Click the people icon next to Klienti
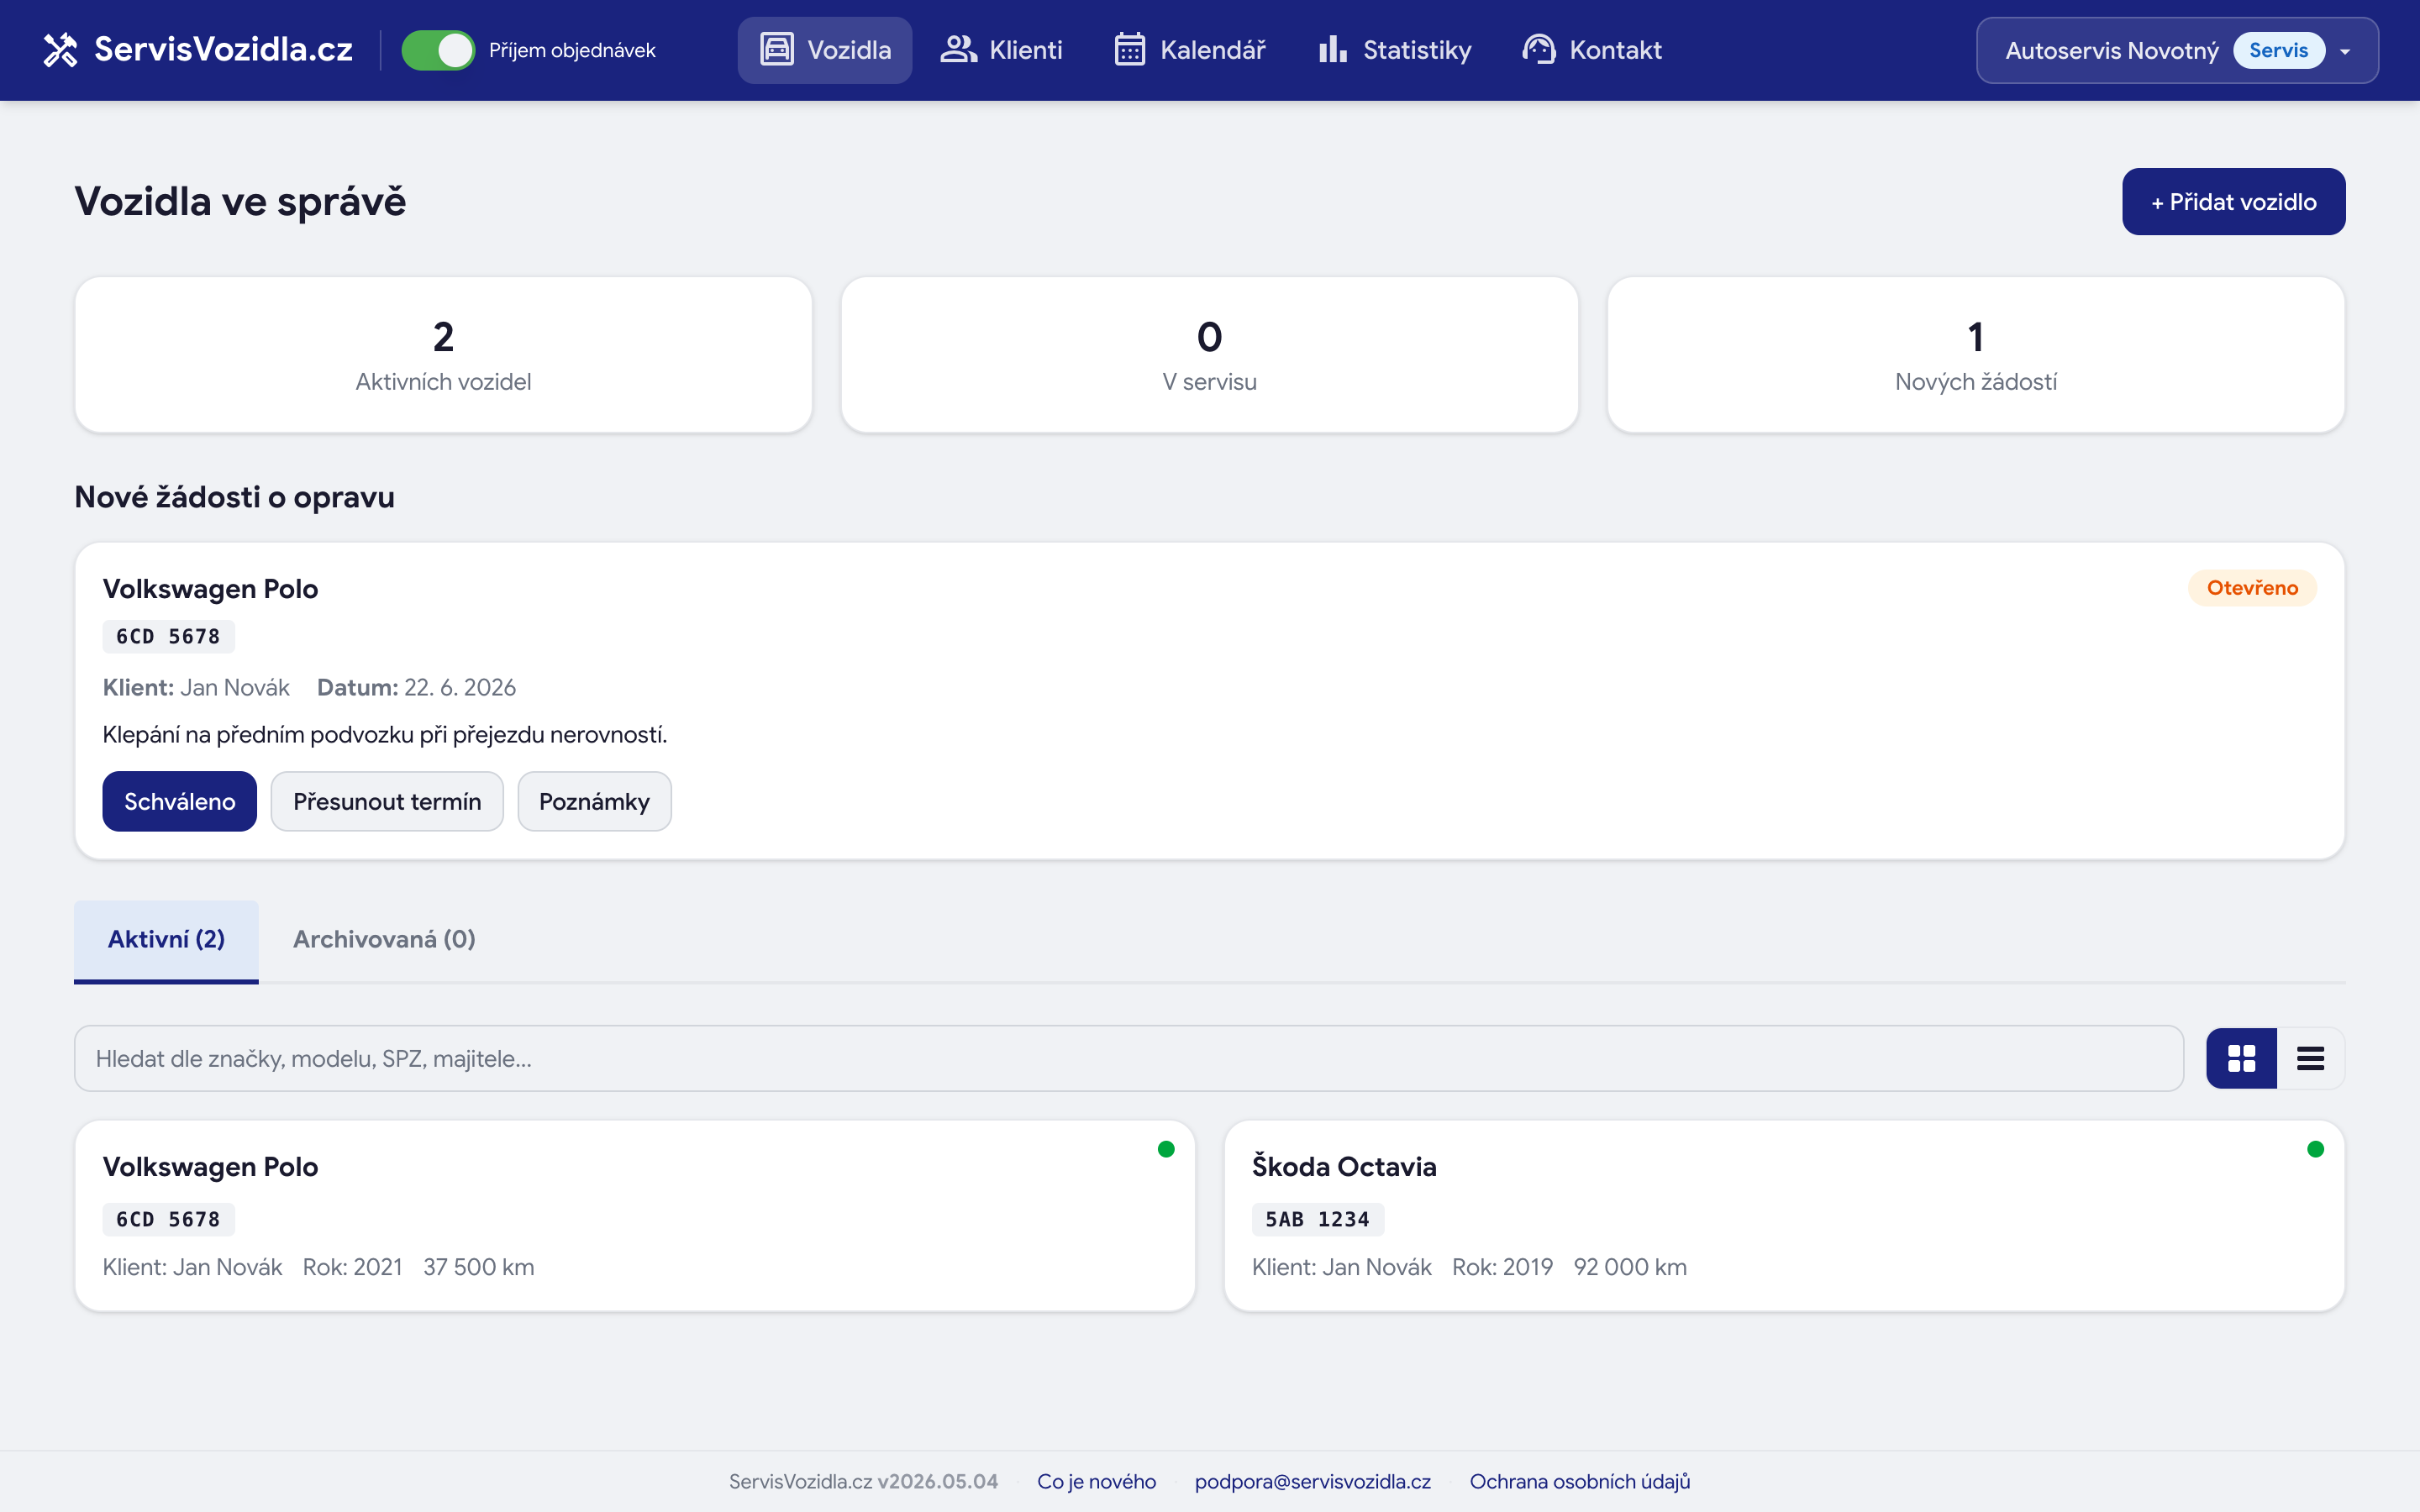This screenshot has height=1512, width=2420. tap(958, 50)
